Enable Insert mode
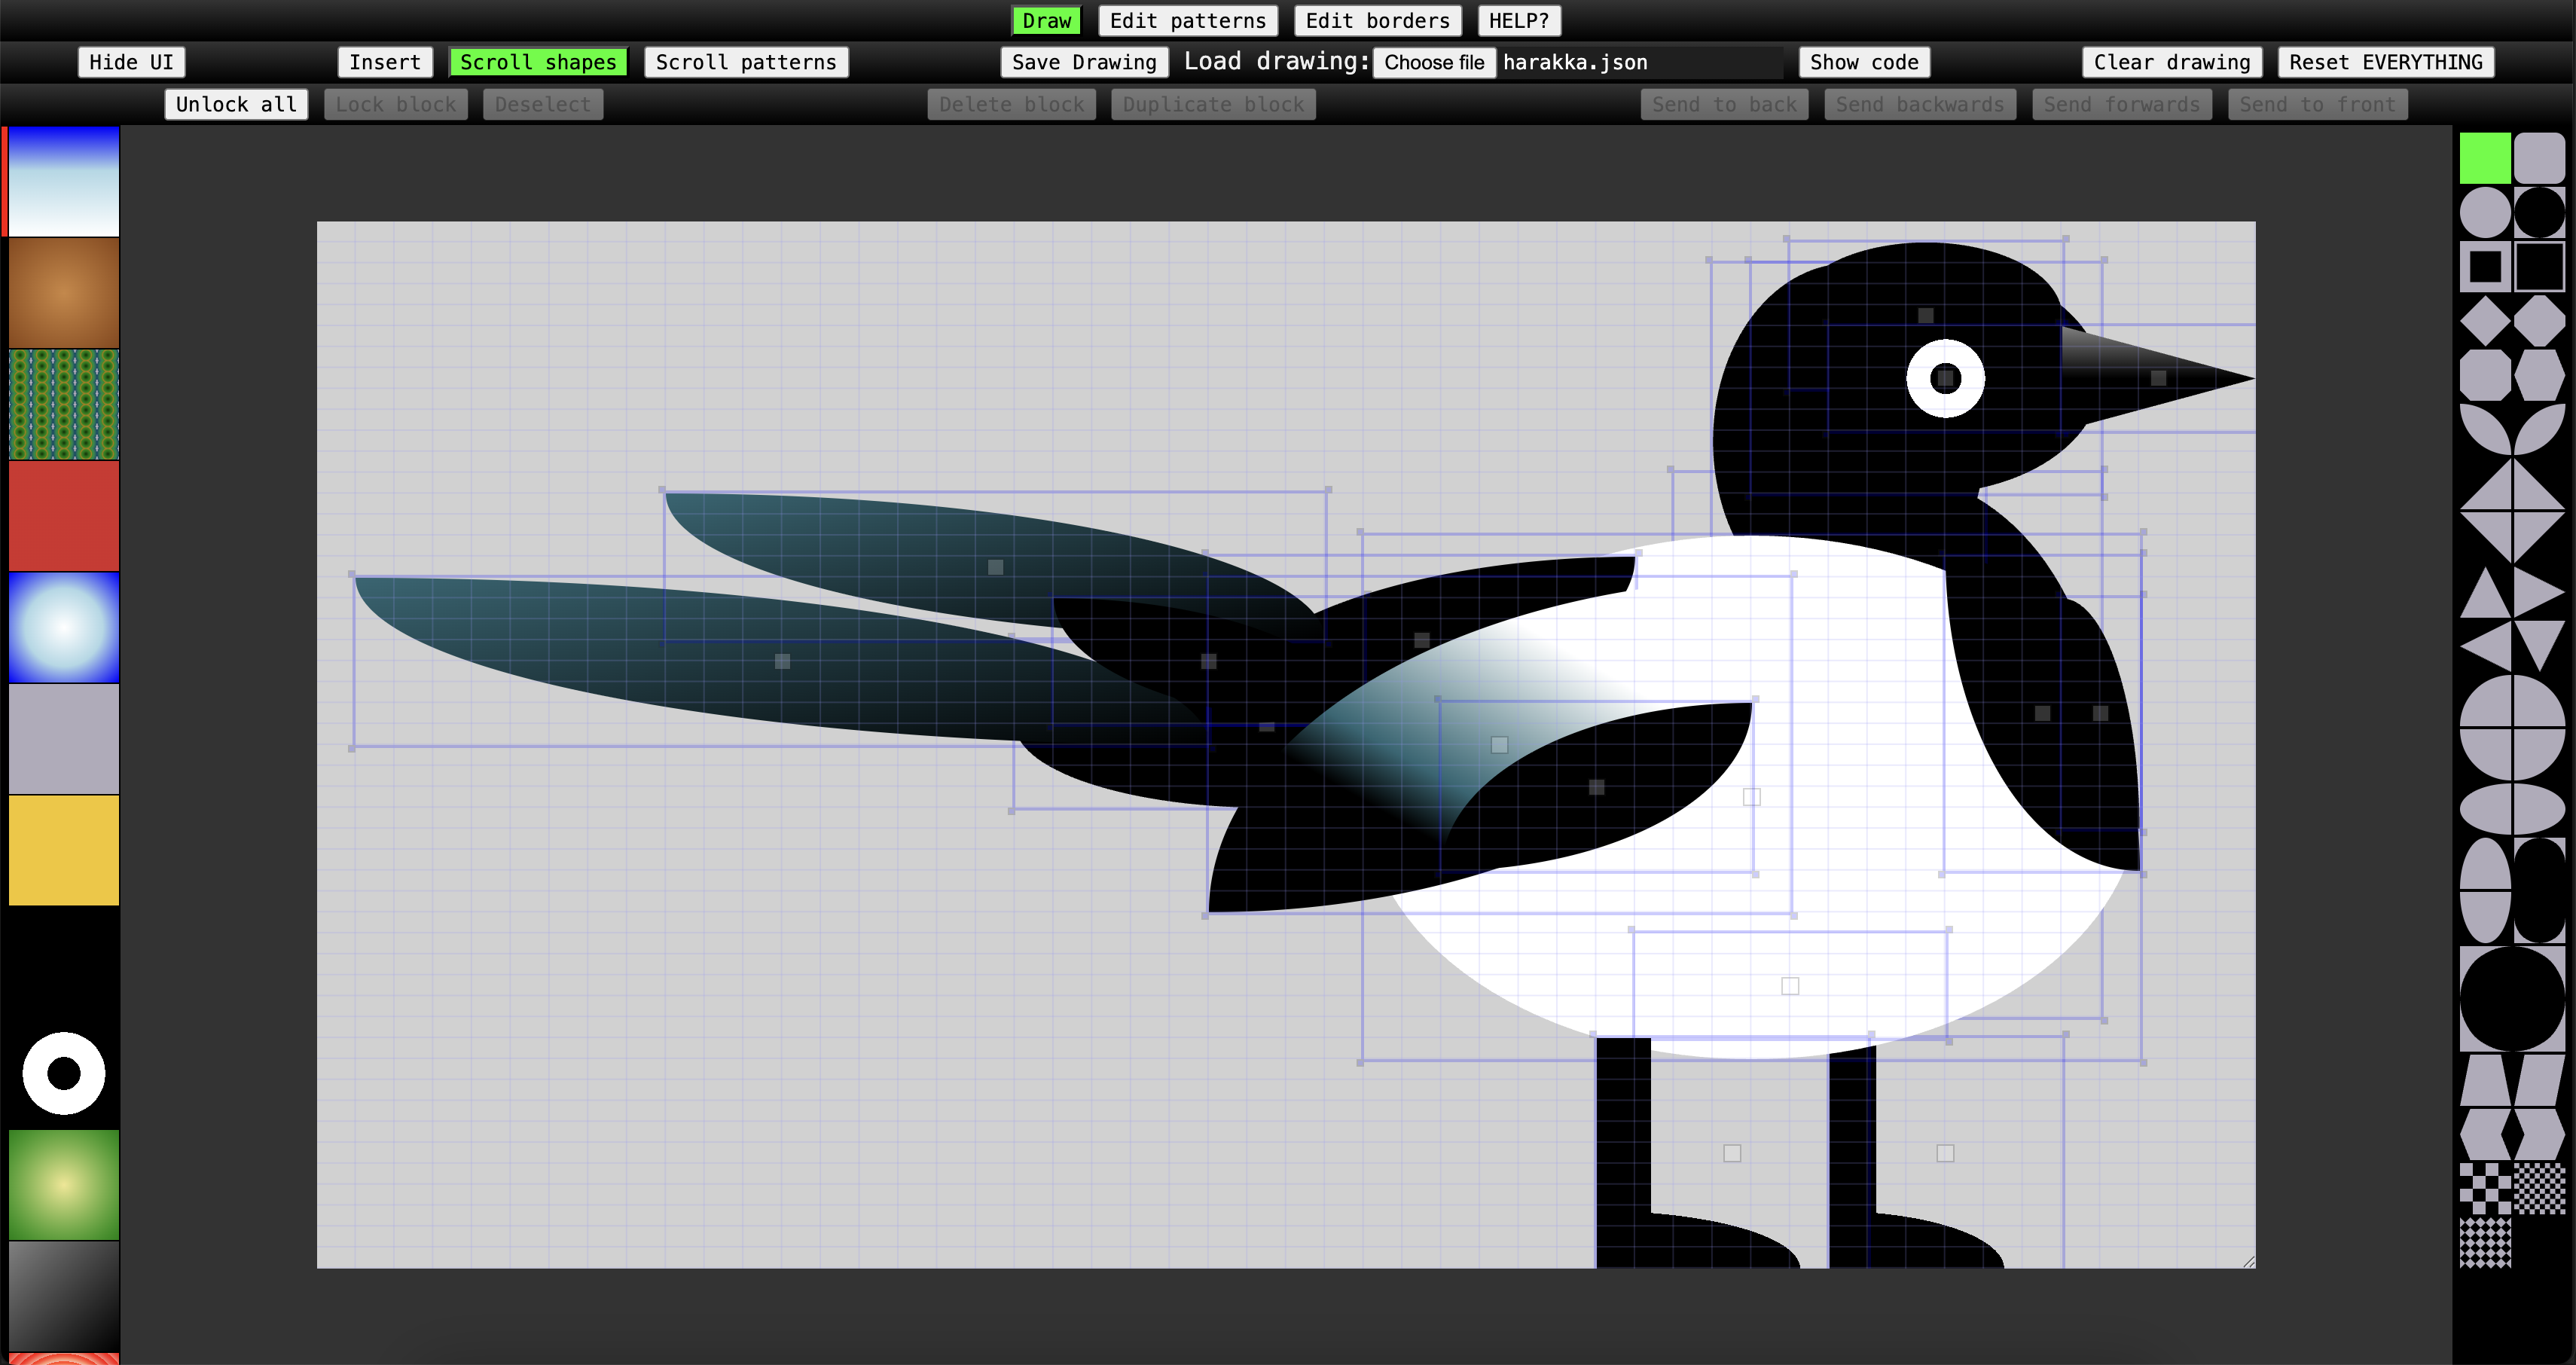The image size is (2576, 1365). (x=385, y=62)
